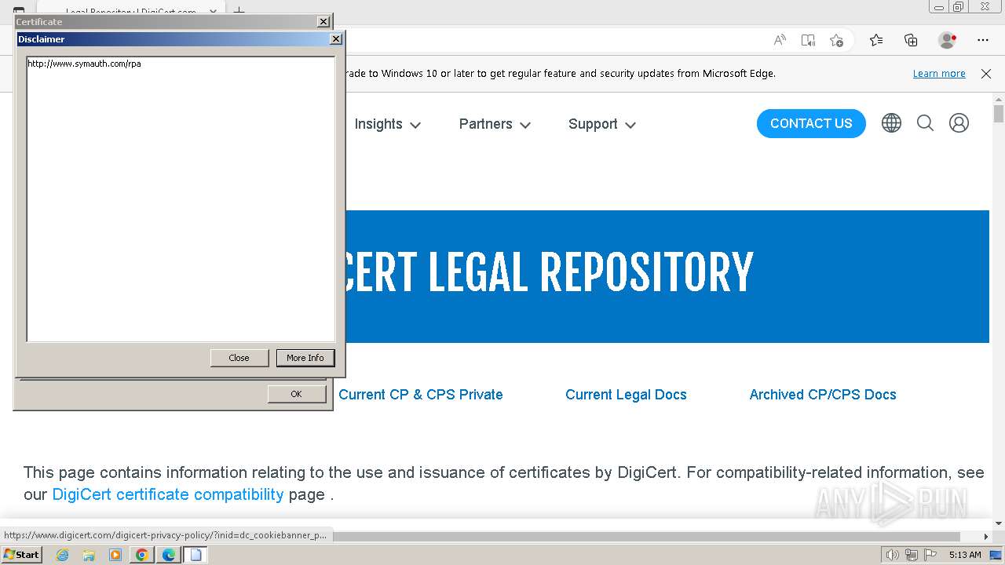Open the Favorites list icon
This screenshot has height=565, width=1005.
876,40
